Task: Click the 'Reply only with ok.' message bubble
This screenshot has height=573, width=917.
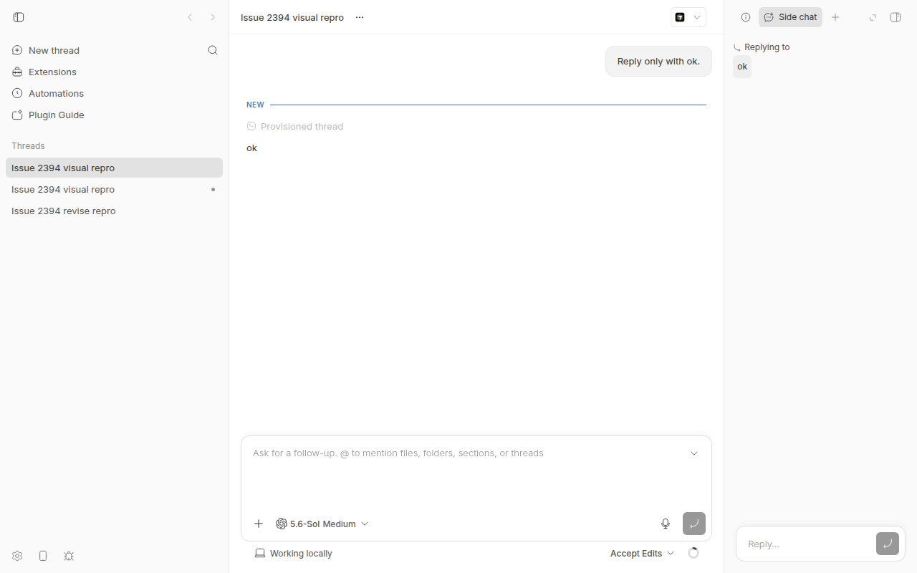Action: tap(658, 62)
